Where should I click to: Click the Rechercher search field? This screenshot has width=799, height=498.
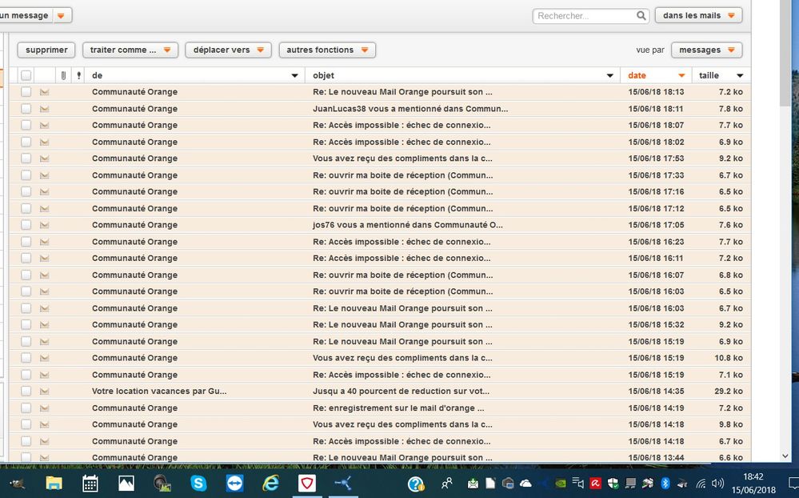coord(585,16)
